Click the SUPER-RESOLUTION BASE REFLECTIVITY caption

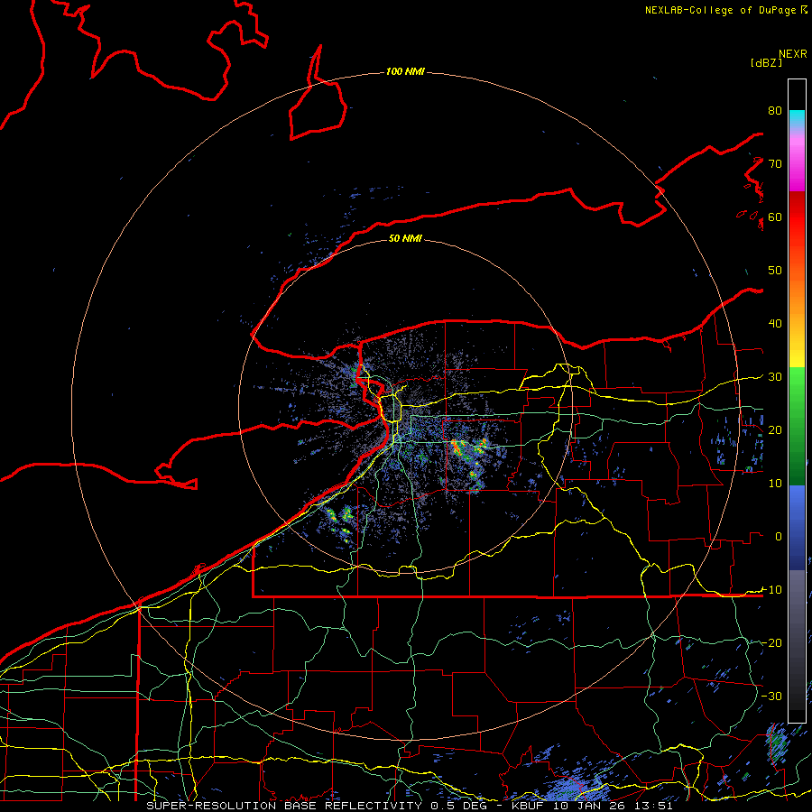[x=284, y=806]
